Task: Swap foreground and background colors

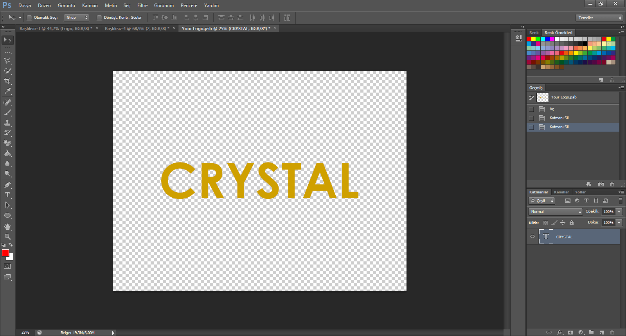Action: coord(11,245)
